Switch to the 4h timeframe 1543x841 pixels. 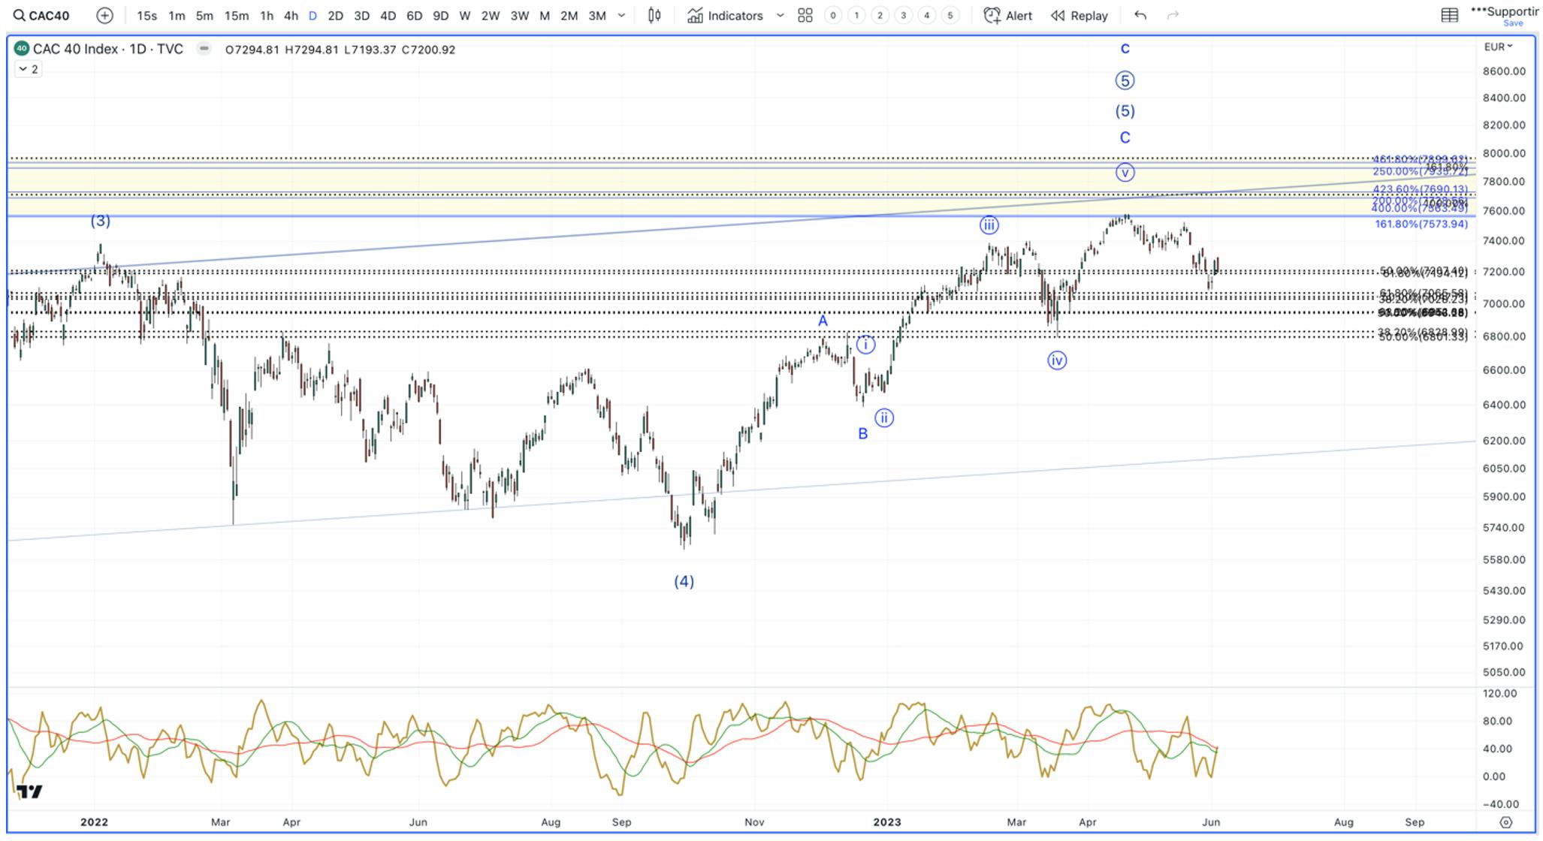click(291, 15)
